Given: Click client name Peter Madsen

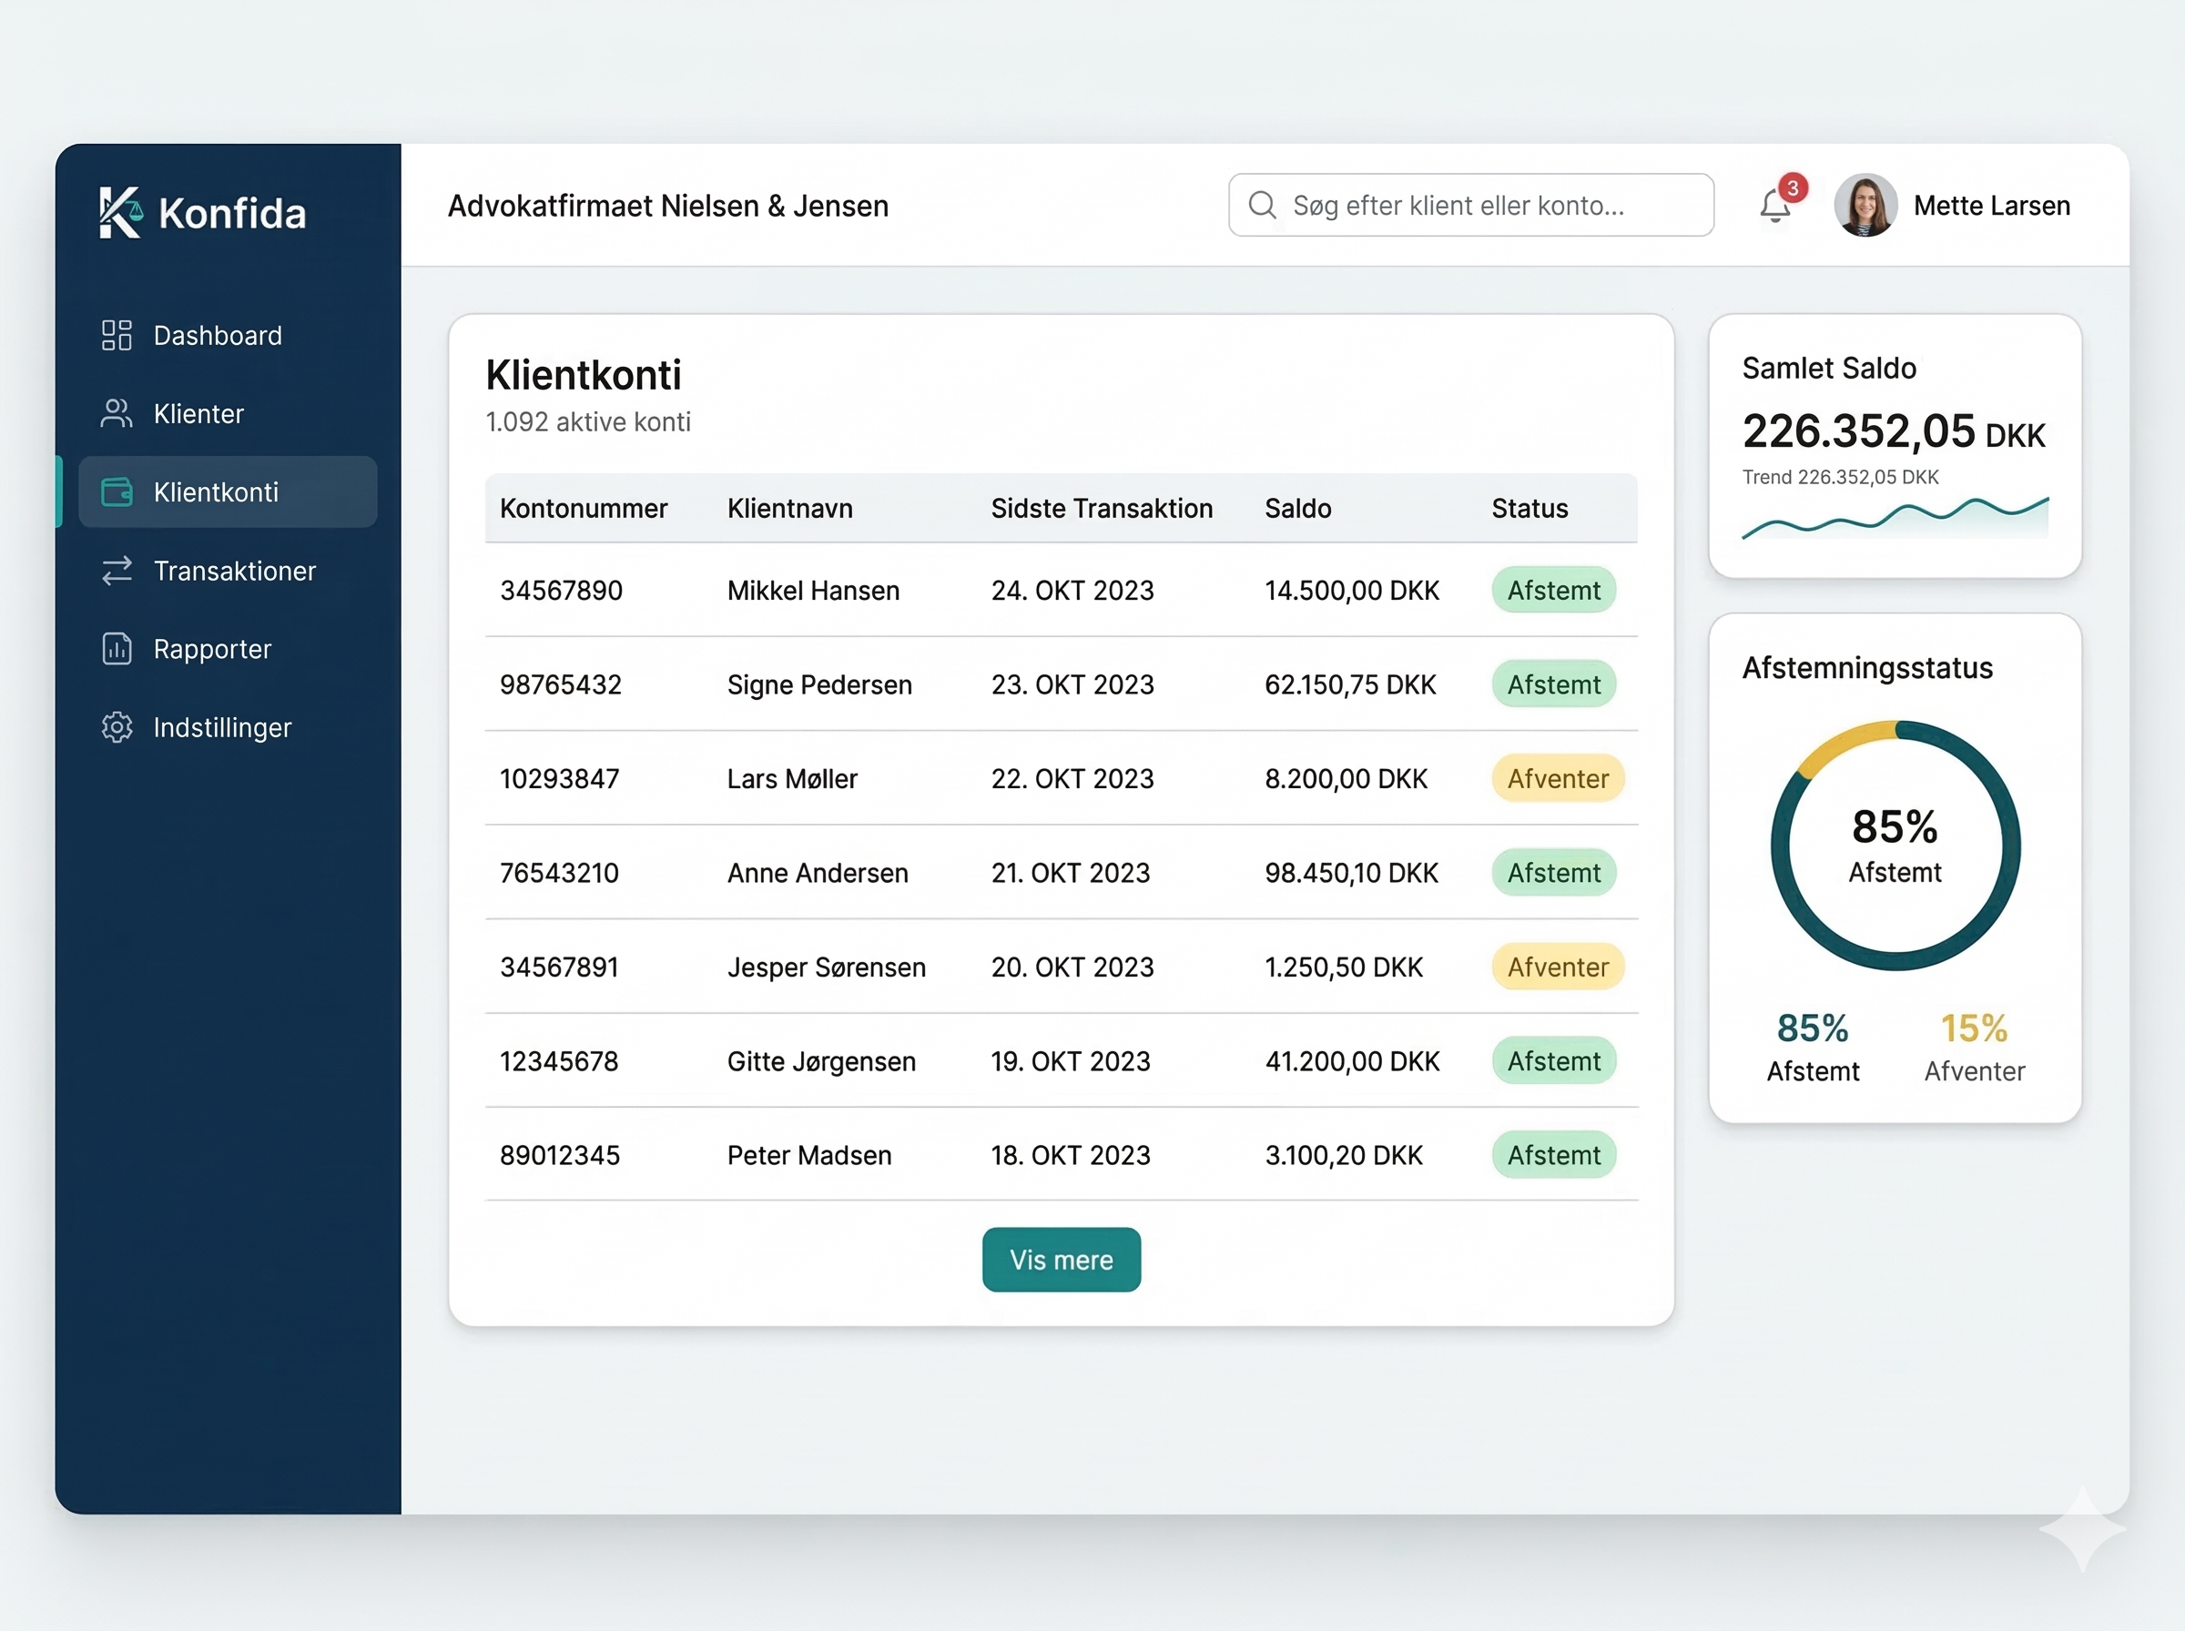Looking at the screenshot, I should click(x=809, y=1155).
